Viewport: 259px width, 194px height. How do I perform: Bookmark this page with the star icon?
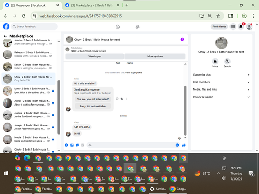[x=218, y=16]
